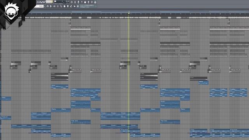This screenshot has height=140, width=249.
Task: Click the CPU and memory monitor panel
Action: (x=62, y=2)
